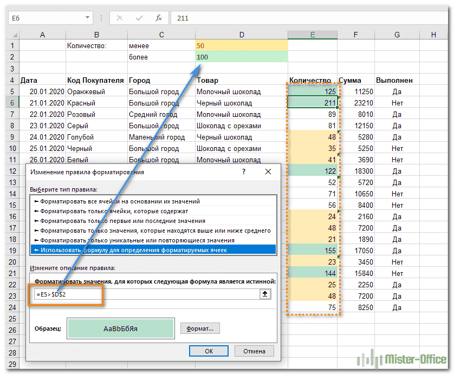Choose rule formatting all cells based on values
The image size is (454, 375).
153,201
